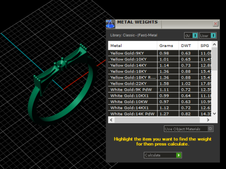Click the table's scroll down arrow
Screen dimensions: 226x169
[x=214, y=114]
